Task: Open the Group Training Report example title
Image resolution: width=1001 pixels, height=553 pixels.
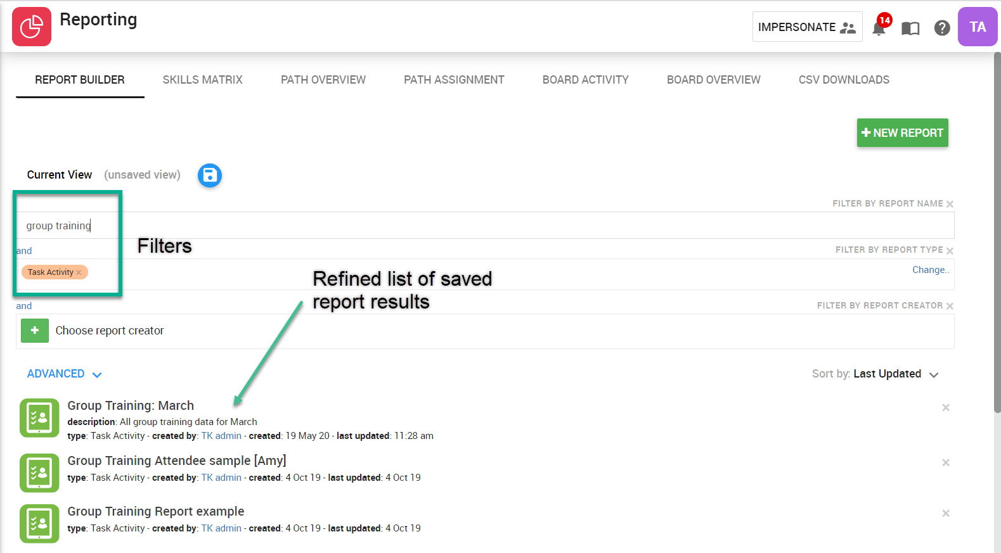Action: point(156,511)
